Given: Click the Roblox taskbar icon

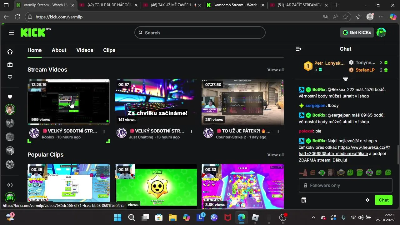Looking at the screenshot, I should [255, 217].
